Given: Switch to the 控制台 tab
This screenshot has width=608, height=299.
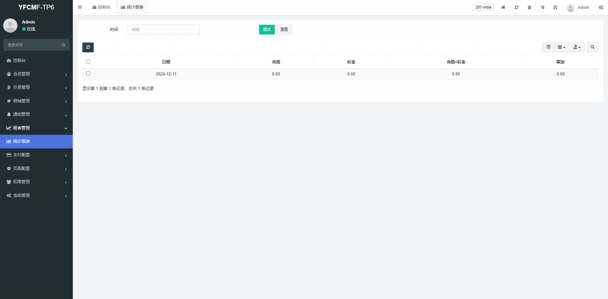Looking at the screenshot, I should (102, 7).
